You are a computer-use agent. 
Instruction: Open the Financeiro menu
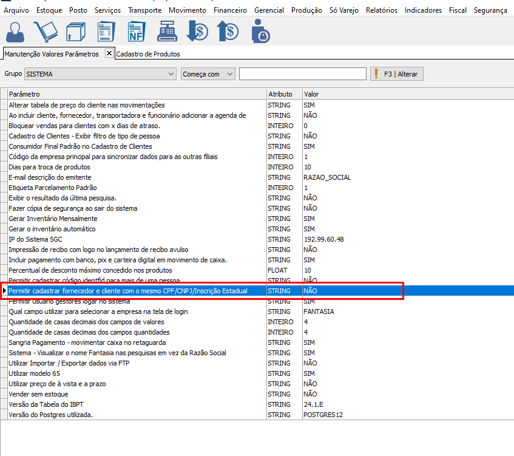(230, 10)
